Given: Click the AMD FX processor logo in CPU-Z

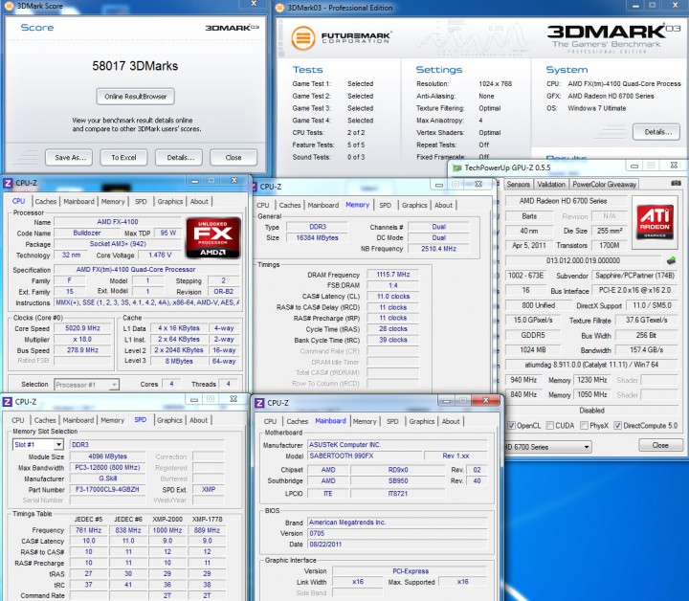Looking at the screenshot, I should [x=213, y=237].
